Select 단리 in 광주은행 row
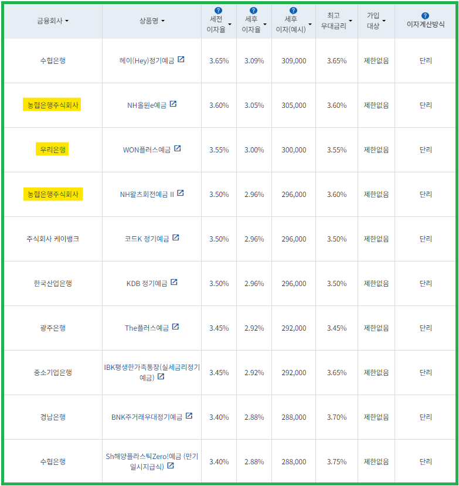Image resolution: width=459 pixels, height=486 pixels. point(426,328)
